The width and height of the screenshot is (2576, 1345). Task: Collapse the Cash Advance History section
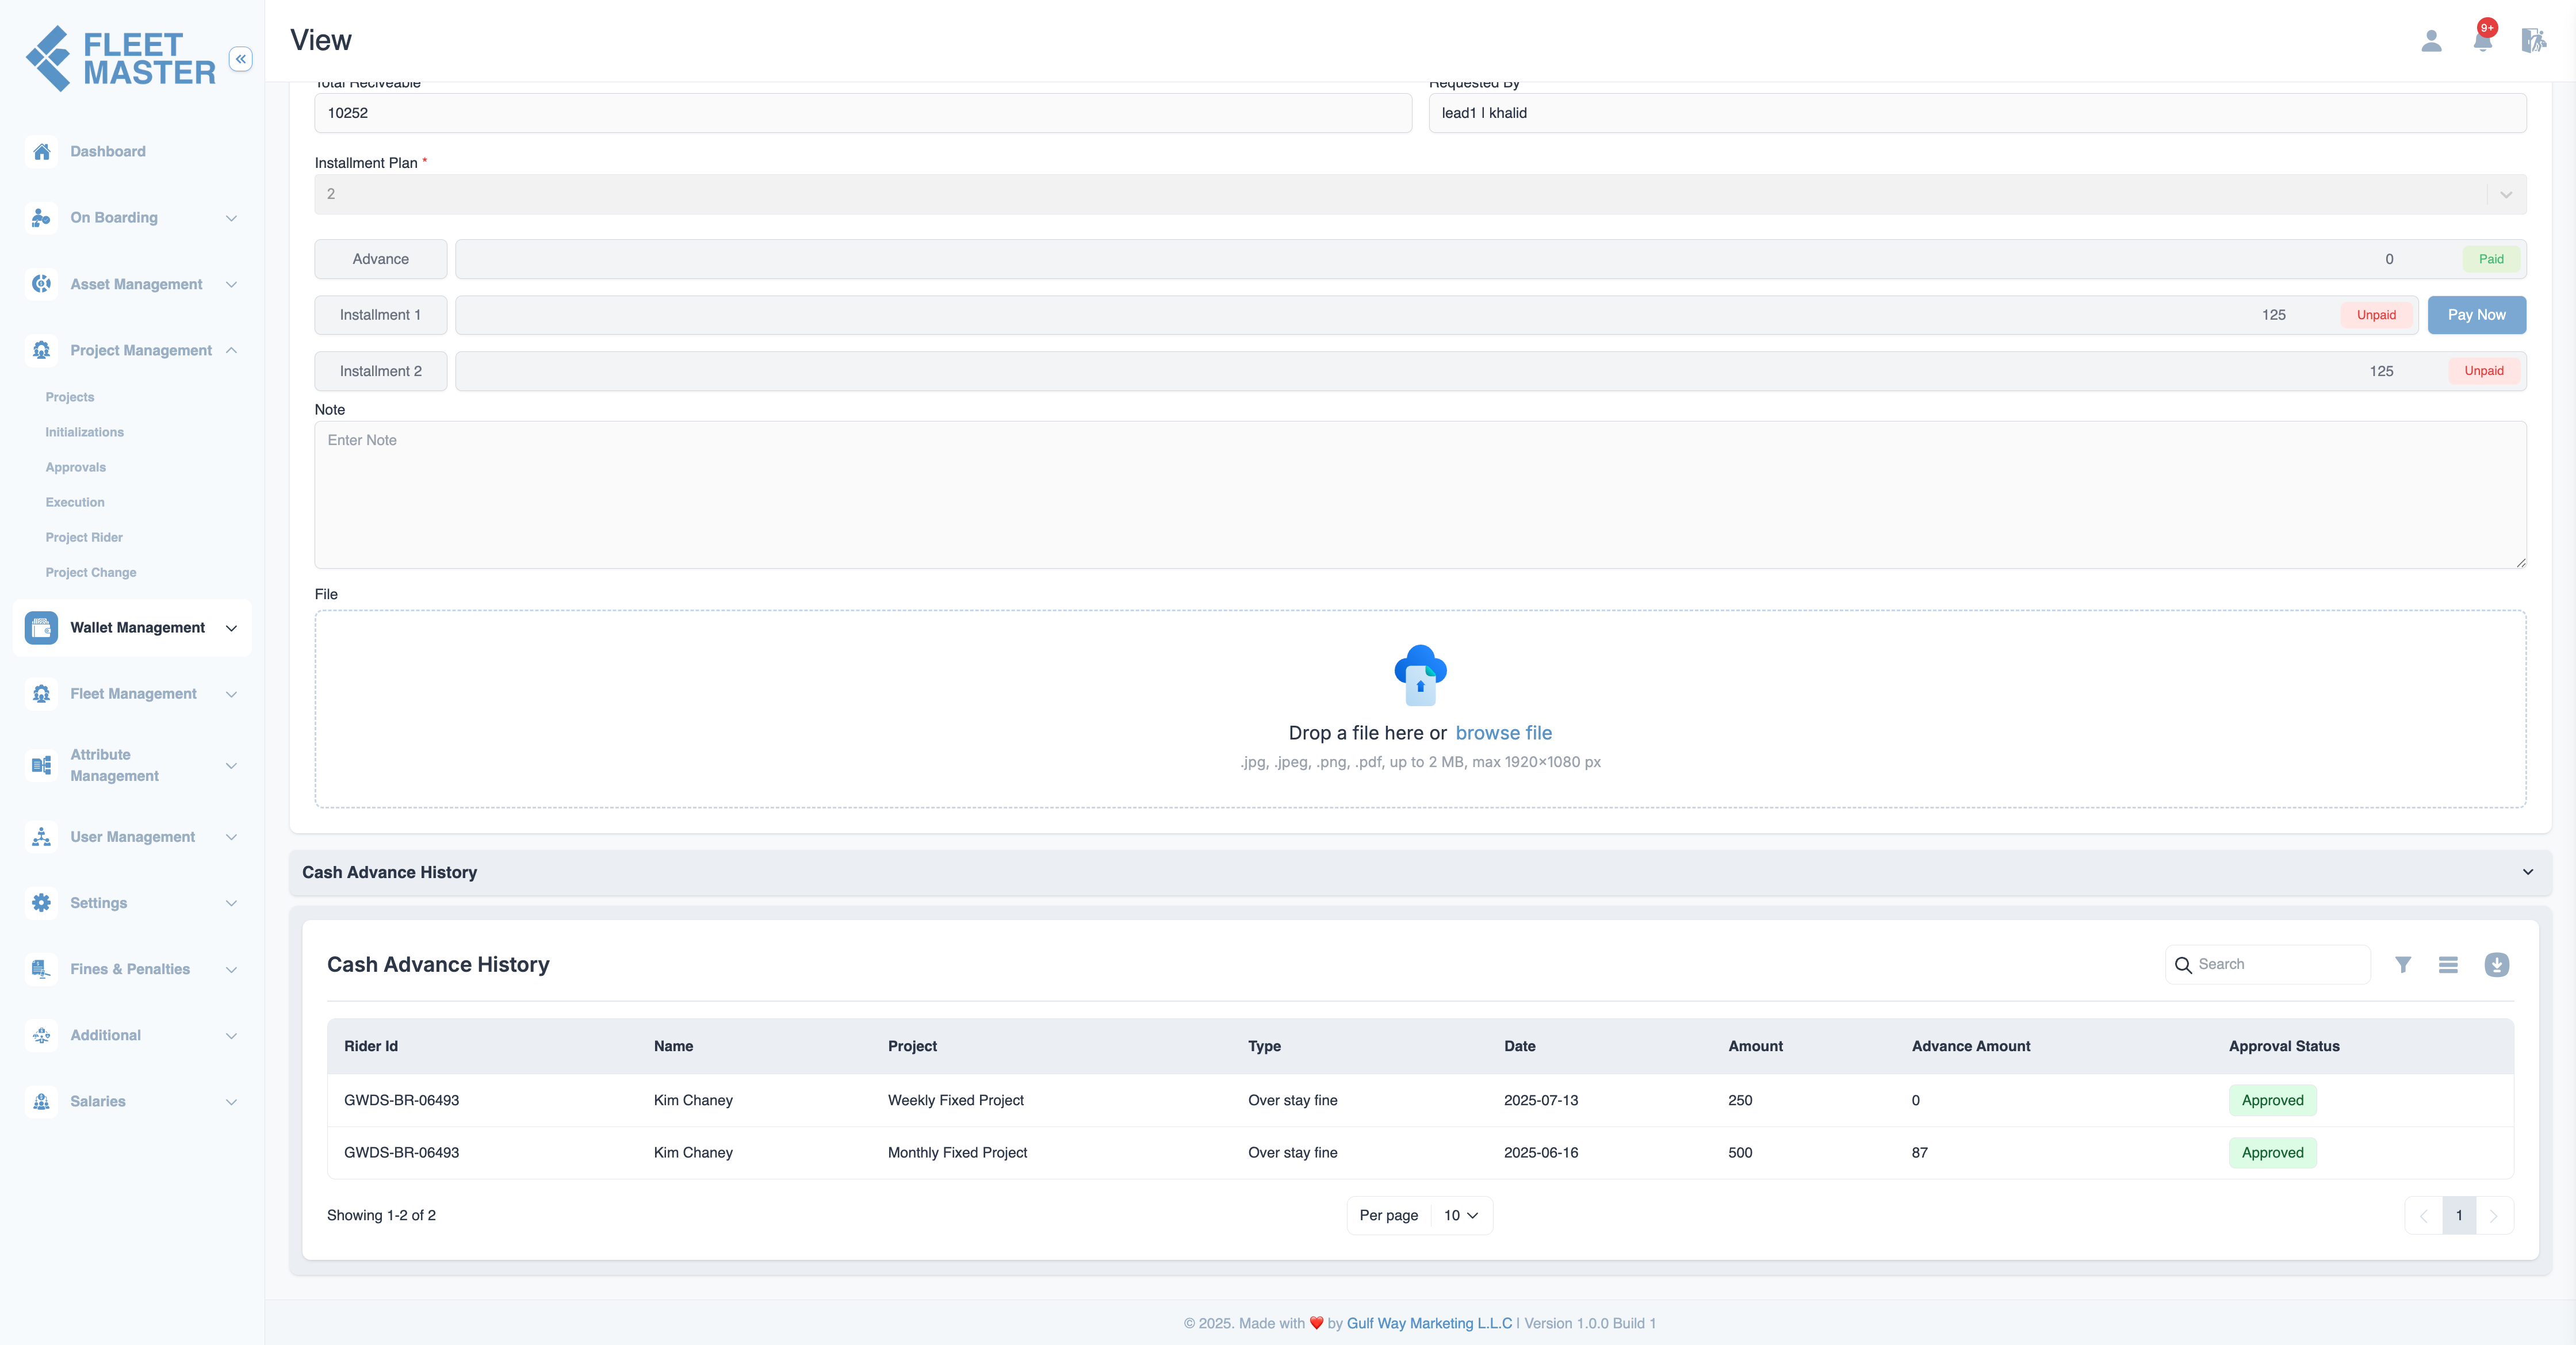click(x=2527, y=872)
